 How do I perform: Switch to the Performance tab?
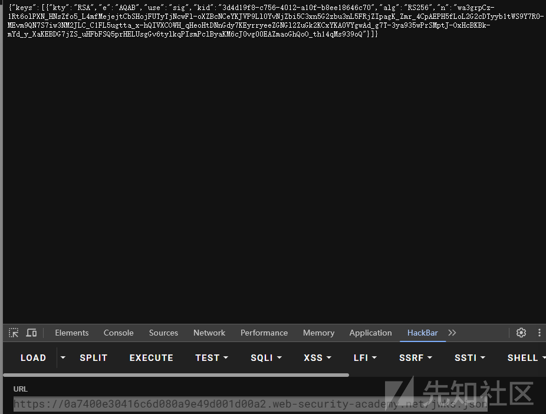point(264,333)
